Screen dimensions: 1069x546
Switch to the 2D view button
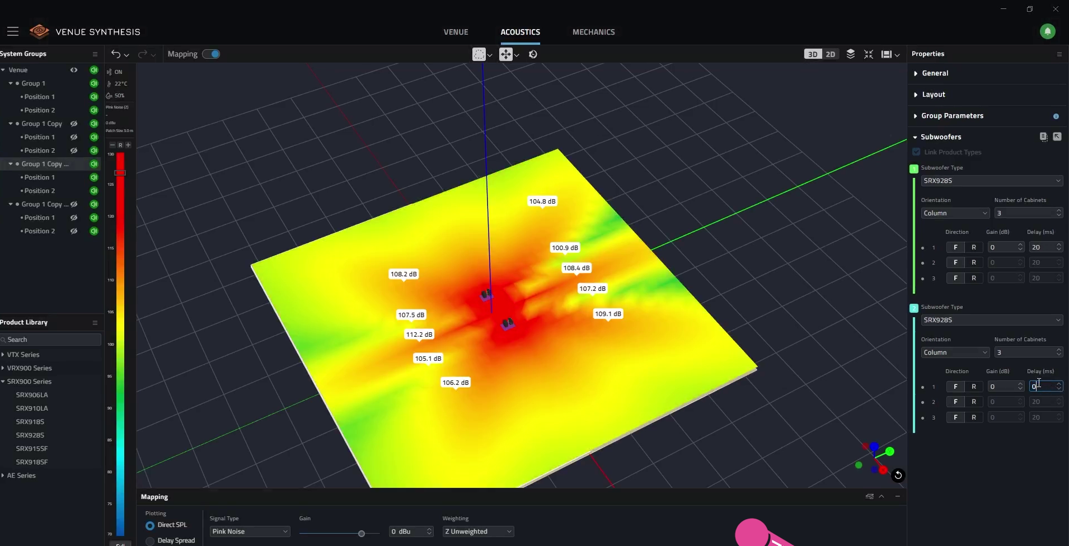[x=830, y=54]
